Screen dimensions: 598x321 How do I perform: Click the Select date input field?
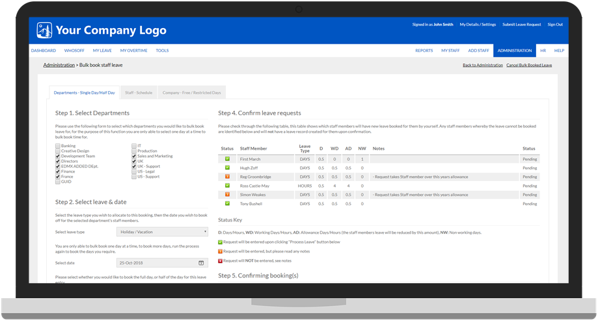click(162, 262)
